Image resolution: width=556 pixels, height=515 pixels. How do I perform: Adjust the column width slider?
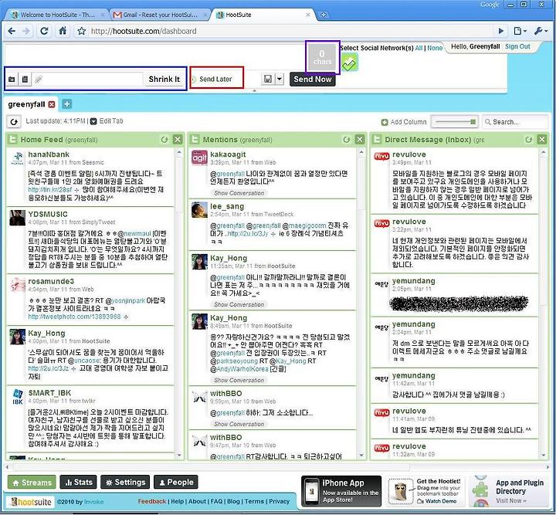click(x=456, y=121)
